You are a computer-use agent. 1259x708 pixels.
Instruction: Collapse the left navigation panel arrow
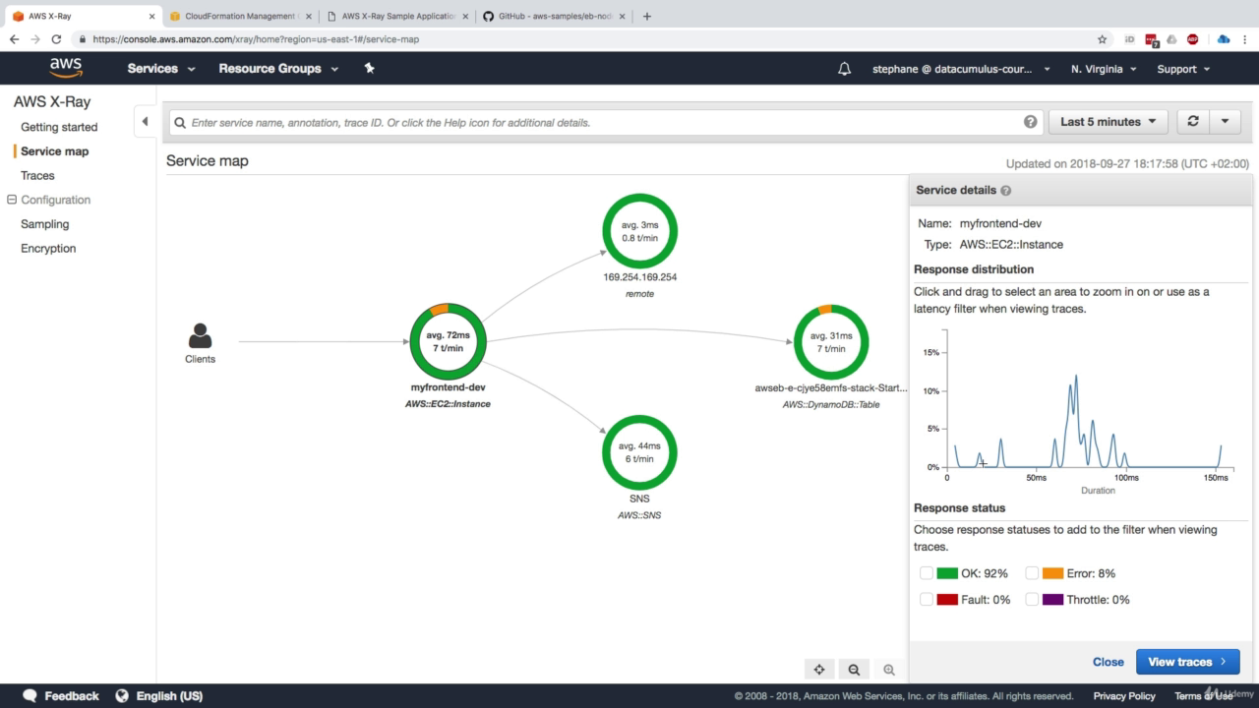pos(145,122)
